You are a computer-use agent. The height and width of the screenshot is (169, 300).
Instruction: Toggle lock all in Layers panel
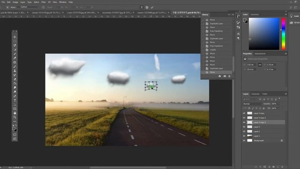pos(263,108)
